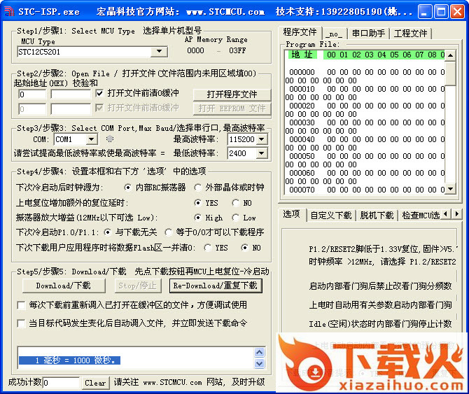Screen dimensions: 469x394
Task: Switch to 自定义下载 tab
Action: click(x=331, y=216)
